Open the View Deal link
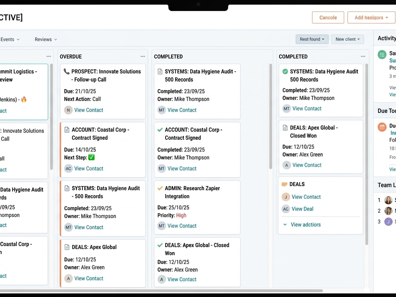 point(302,209)
